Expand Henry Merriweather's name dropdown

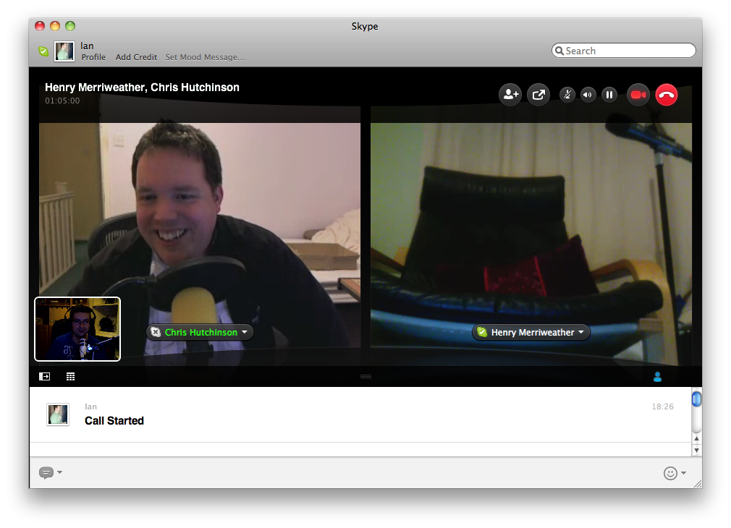[x=580, y=333]
